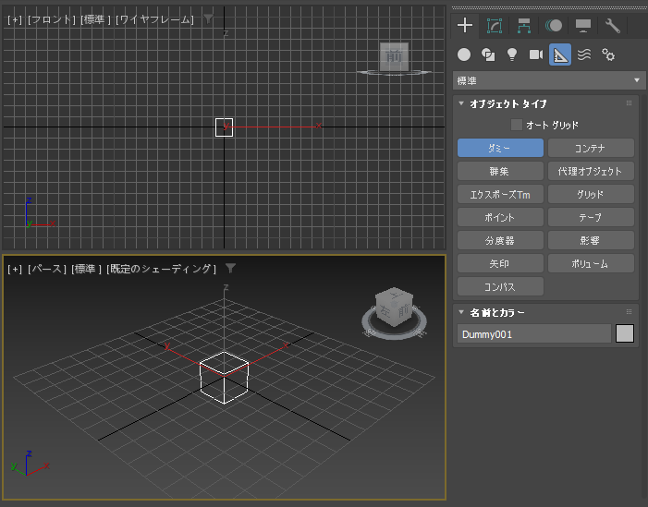
Task: Click the ボリューム helper button
Action: tap(591, 263)
